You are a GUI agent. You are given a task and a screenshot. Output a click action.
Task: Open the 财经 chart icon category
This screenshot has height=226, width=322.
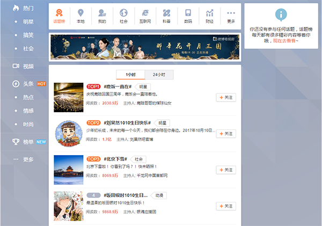pos(209,16)
